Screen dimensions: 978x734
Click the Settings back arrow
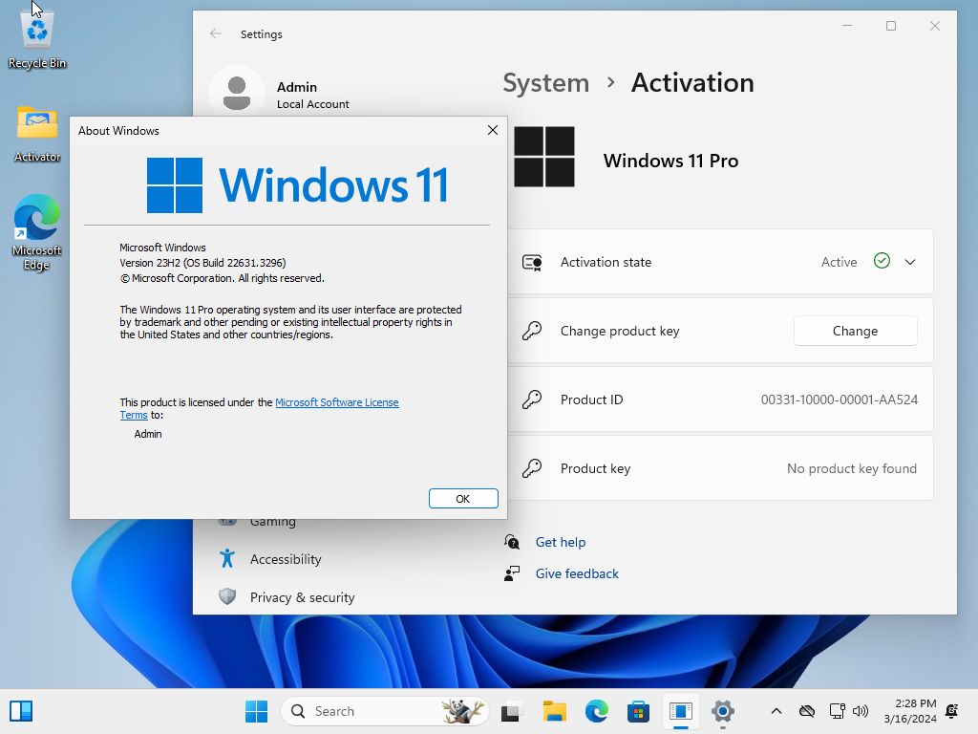216,33
